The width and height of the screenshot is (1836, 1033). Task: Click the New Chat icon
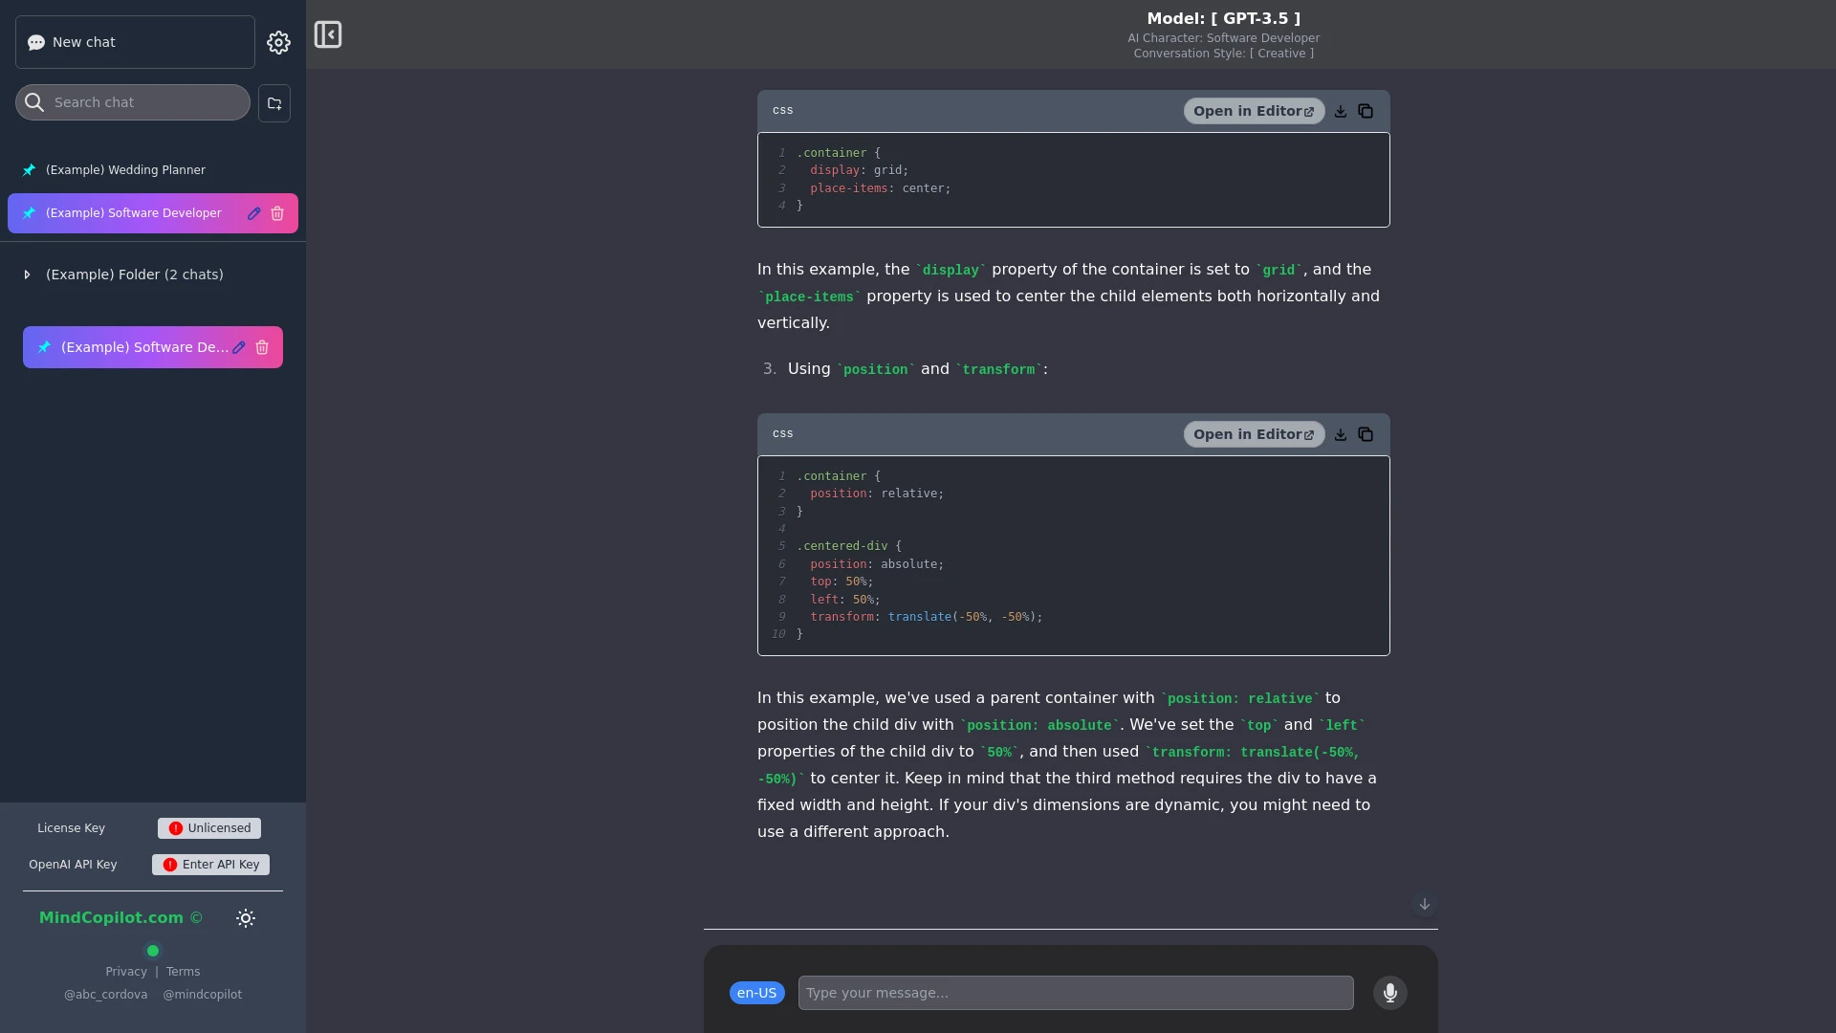click(36, 43)
